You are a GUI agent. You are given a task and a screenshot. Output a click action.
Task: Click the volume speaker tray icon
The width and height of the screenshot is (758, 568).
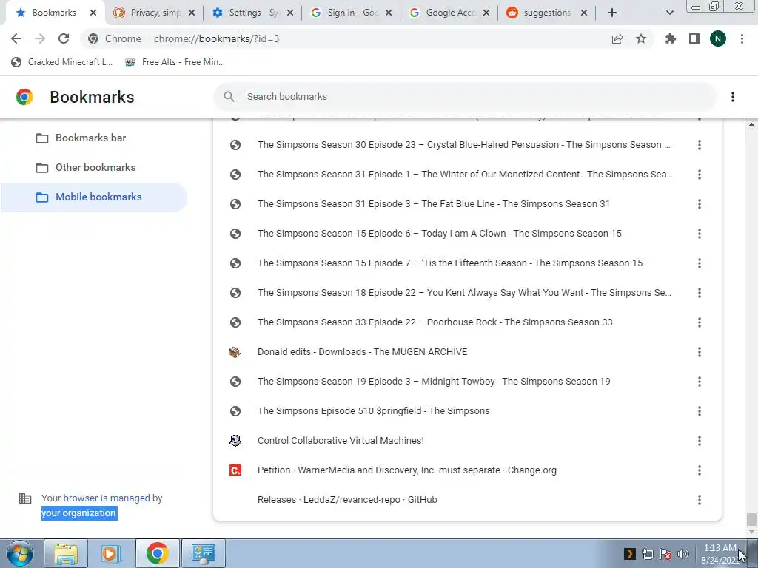point(683,554)
